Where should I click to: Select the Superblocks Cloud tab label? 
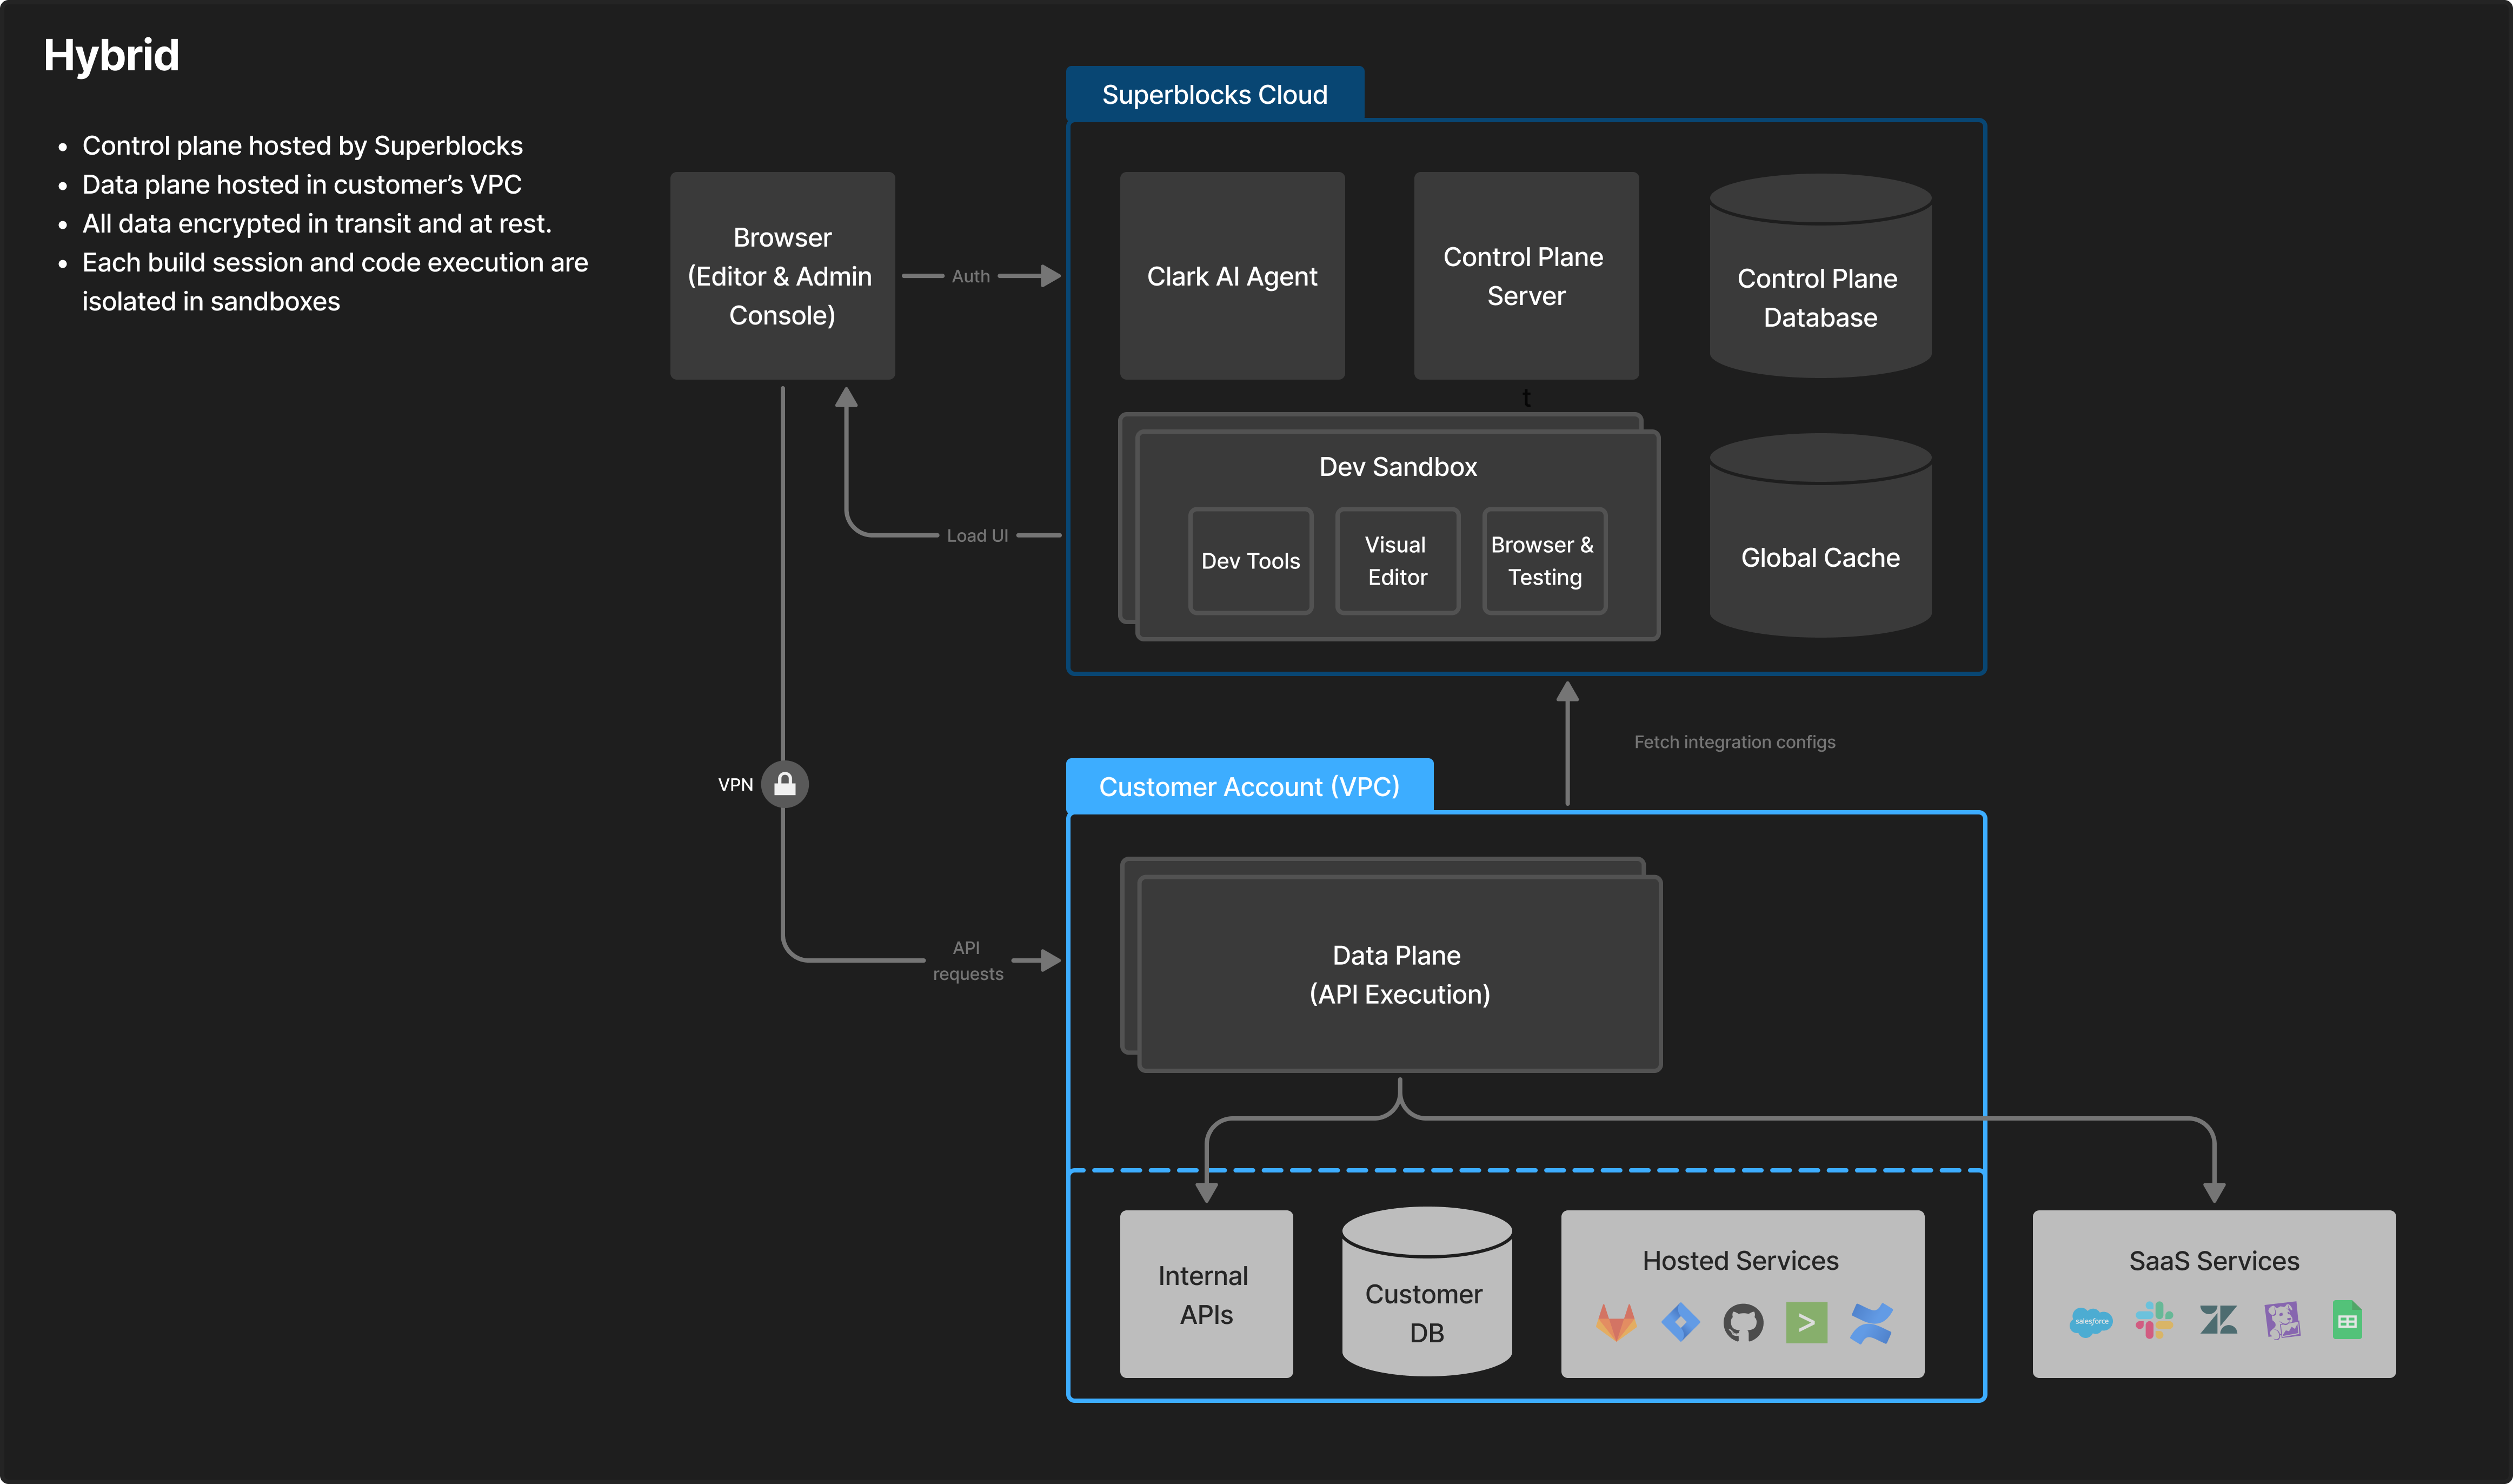[x=1214, y=94]
